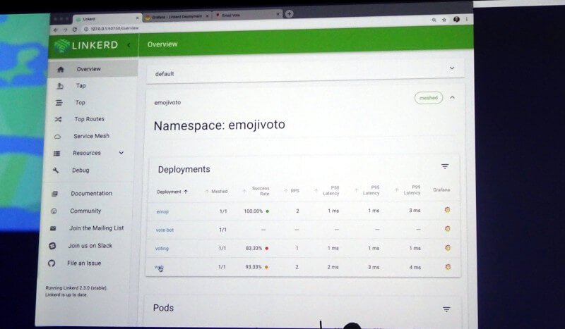Reload the page with browser refresh

click(x=75, y=30)
